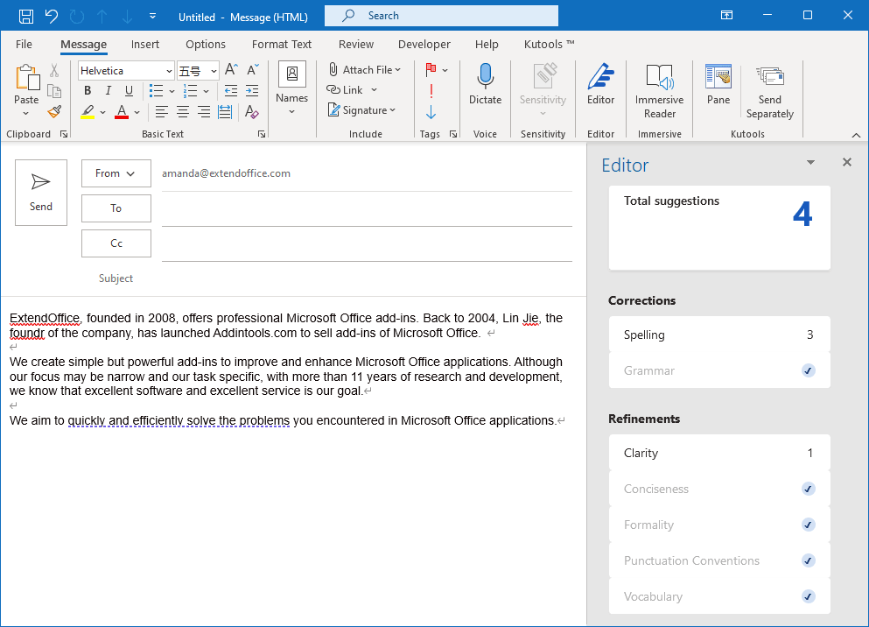Switch to the Insert tab

(145, 45)
